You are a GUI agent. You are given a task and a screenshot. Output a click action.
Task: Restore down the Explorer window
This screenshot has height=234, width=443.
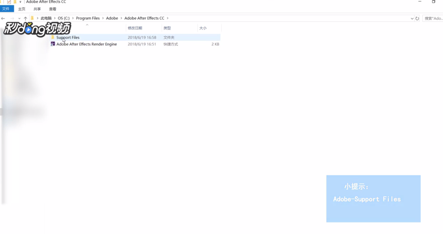(x=433, y=1)
